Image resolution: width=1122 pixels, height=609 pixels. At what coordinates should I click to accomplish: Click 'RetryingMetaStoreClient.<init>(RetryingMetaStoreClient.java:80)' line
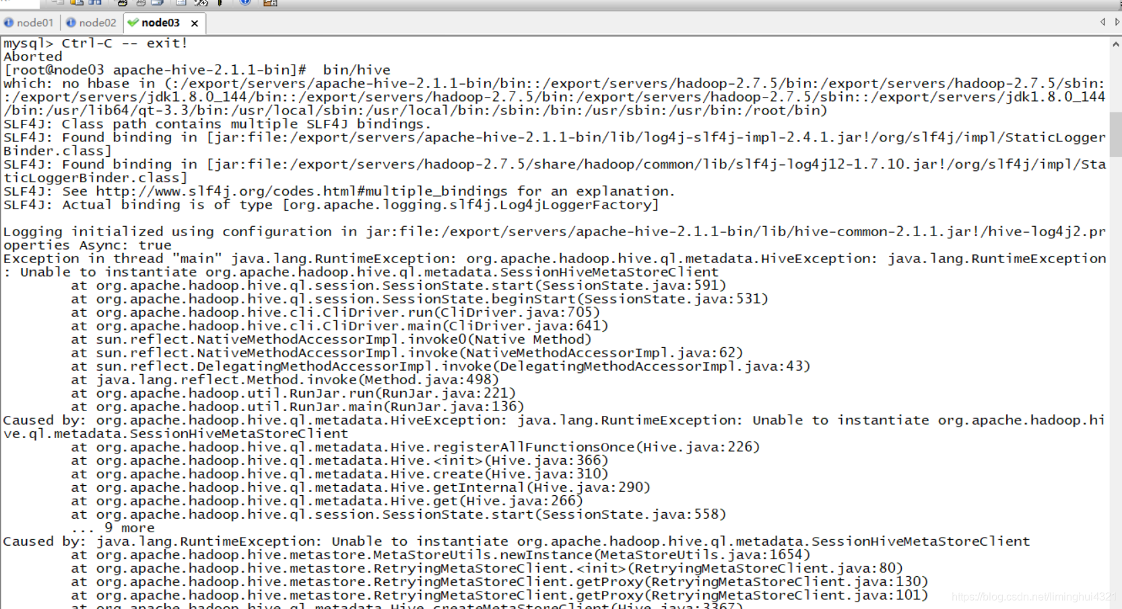coord(487,568)
